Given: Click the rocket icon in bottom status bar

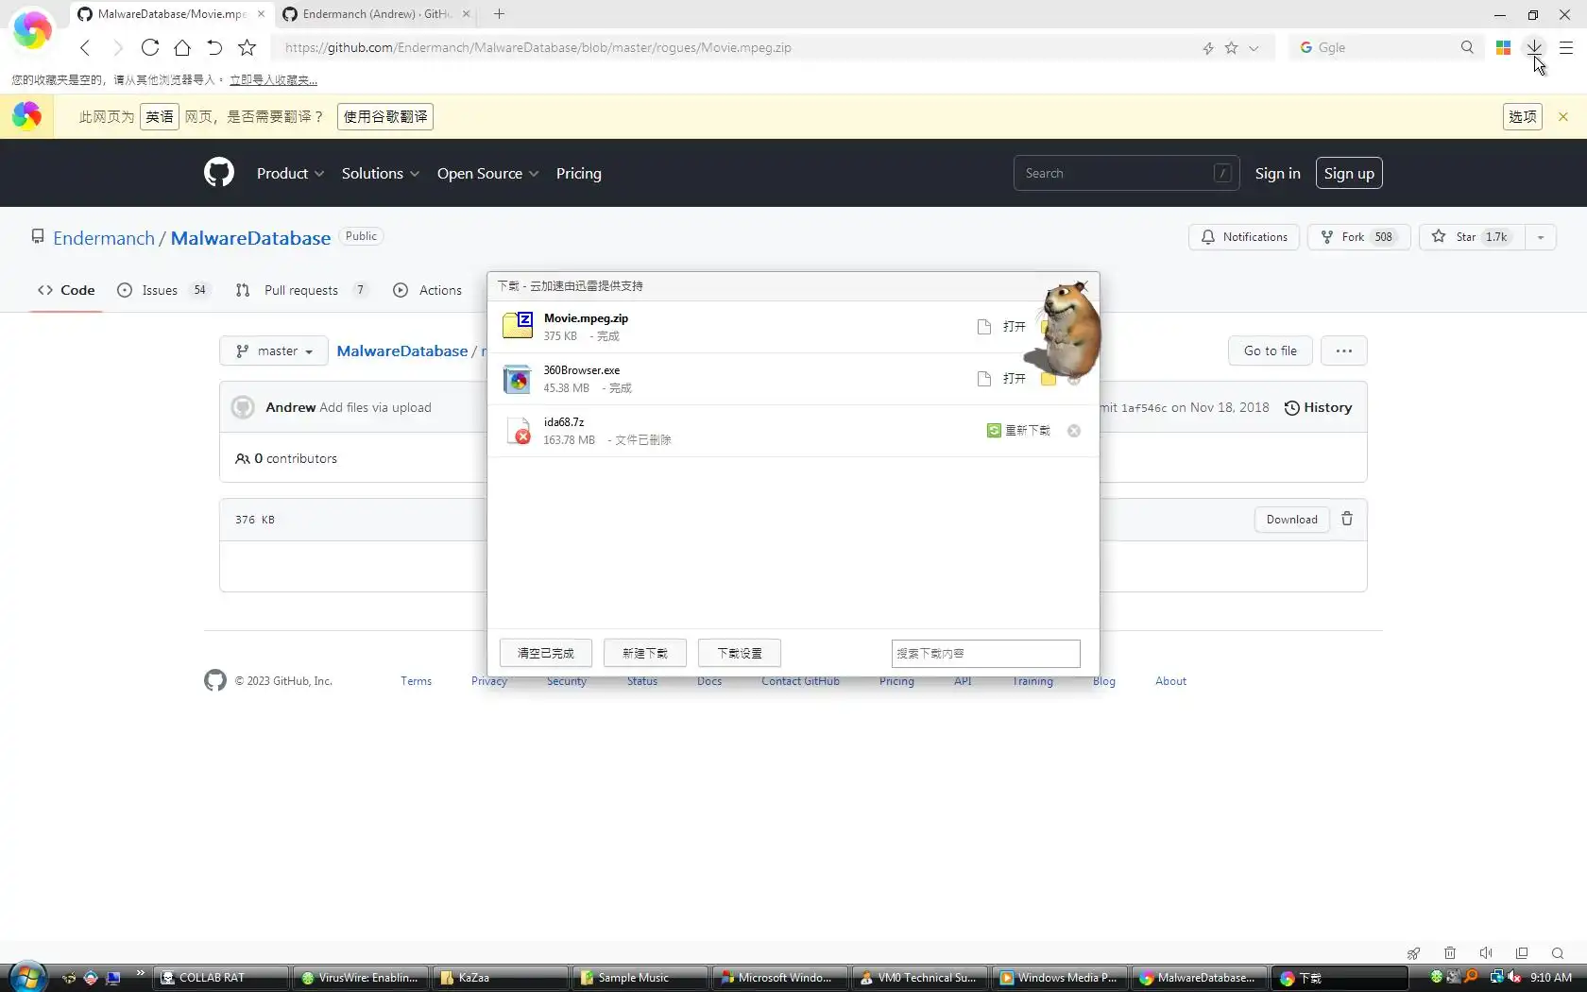Looking at the screenshot, I should tap(1413, 953).
